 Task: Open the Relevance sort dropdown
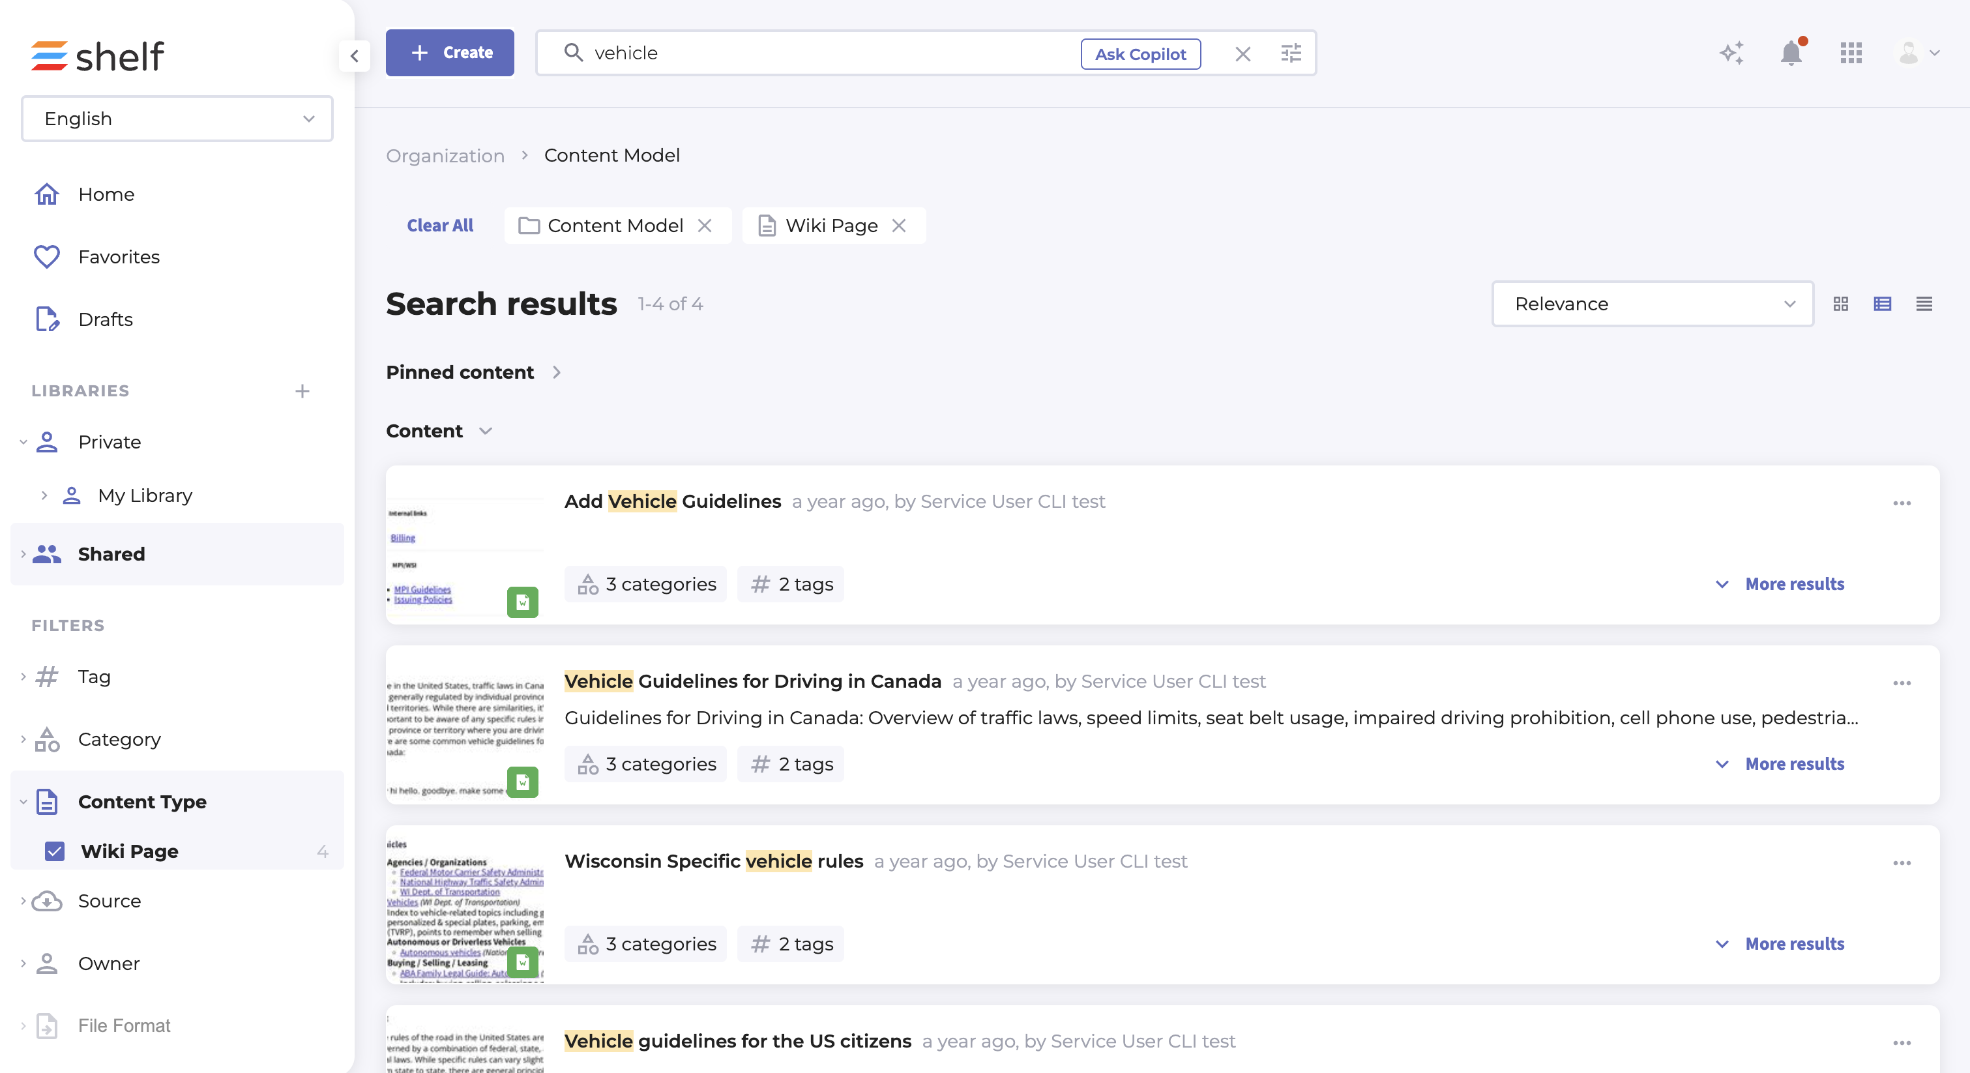coord(1652,304)
